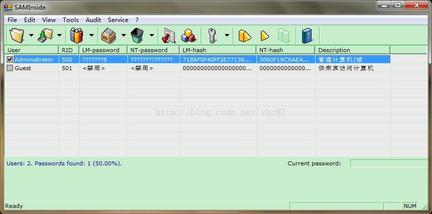The height and width of the screenshot is (214, 432).
Task: Expand dropdown arrow next to open folder icon
Action: [x=31, y=35]
